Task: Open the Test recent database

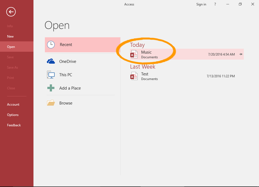Action: [187, 76]
